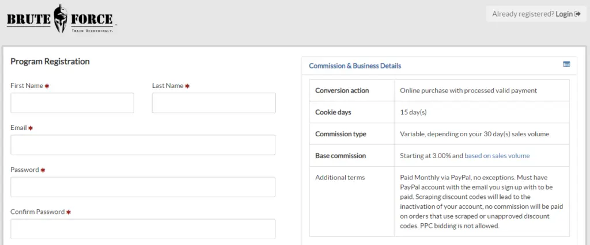Click the Cookie days row label
Screen dimensions: 590x245
point(333,112)
